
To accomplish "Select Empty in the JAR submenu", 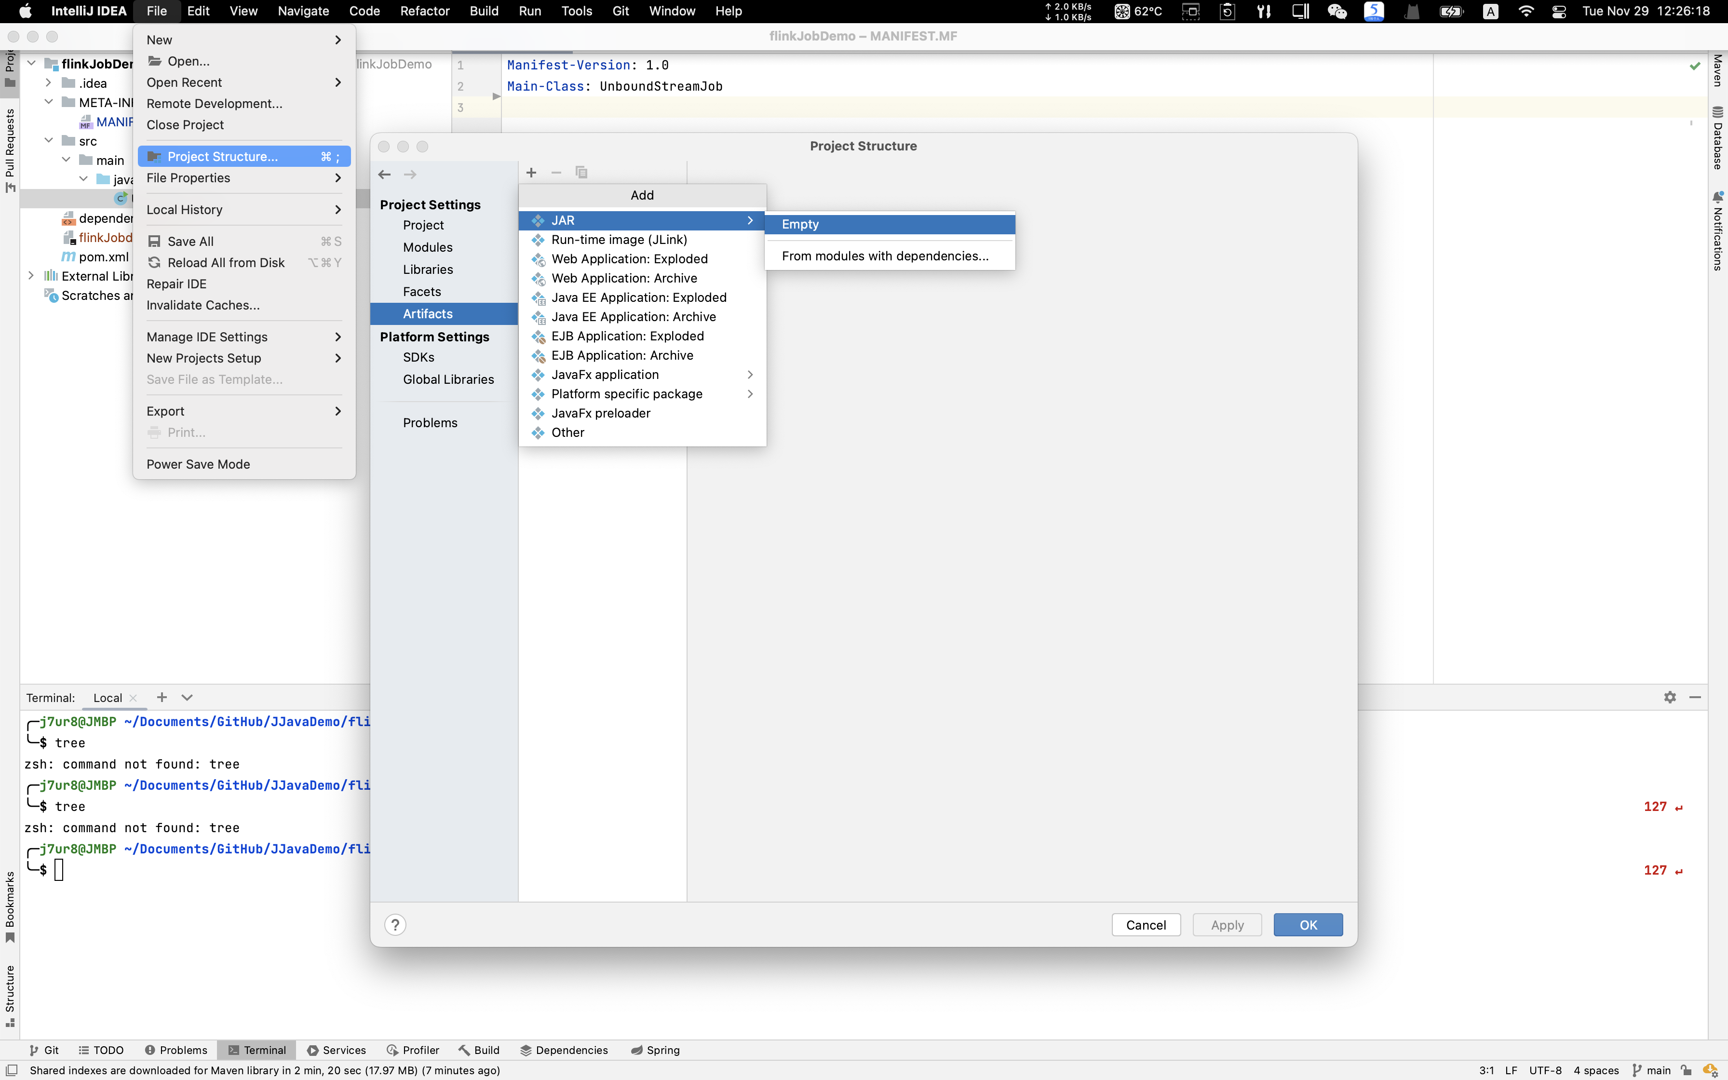I will point(890,224).
